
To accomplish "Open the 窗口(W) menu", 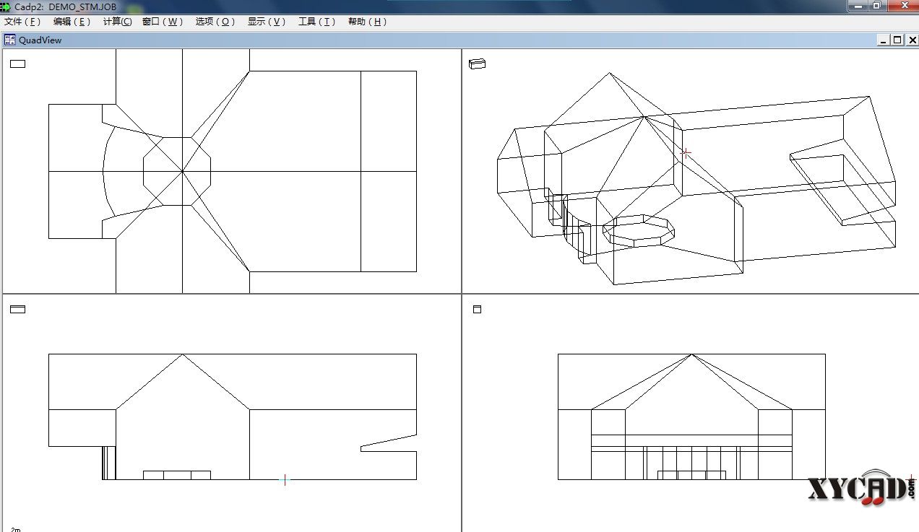I will click(163, 22).
